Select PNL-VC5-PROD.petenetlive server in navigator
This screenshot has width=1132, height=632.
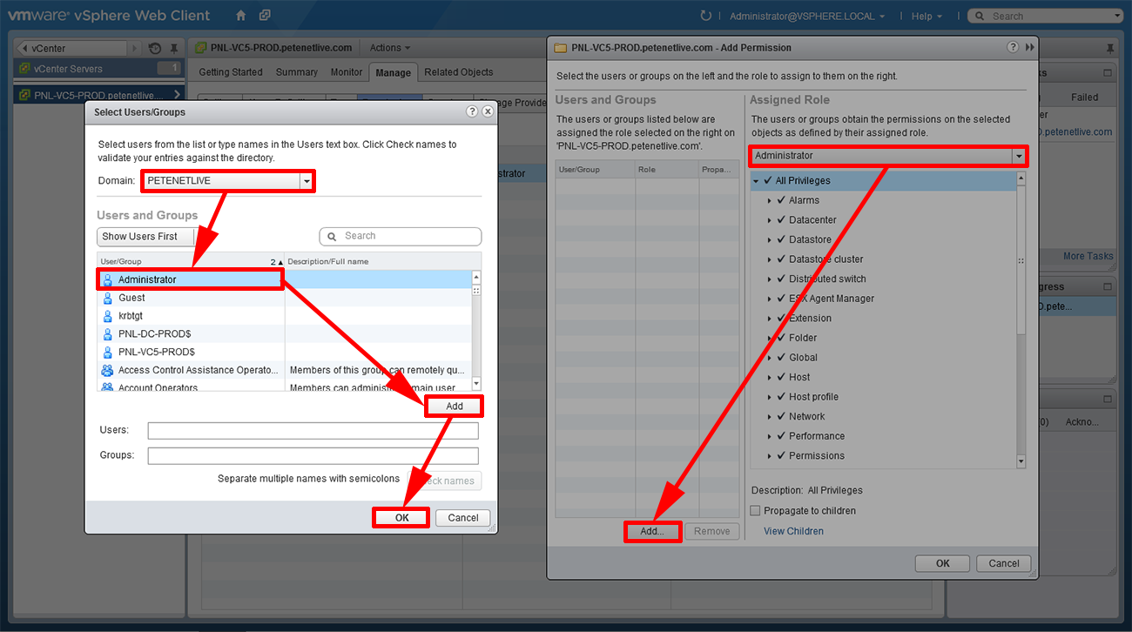[98, 95]
